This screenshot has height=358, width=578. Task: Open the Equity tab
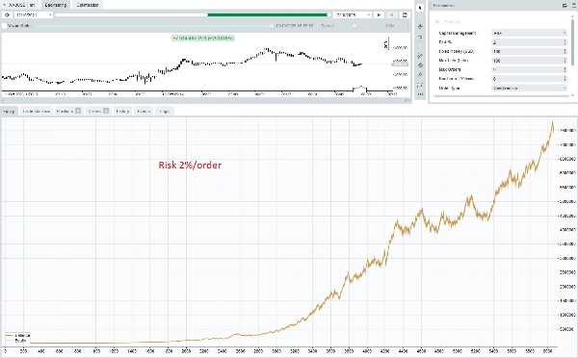pyautogui.click(x=9, y=111)
